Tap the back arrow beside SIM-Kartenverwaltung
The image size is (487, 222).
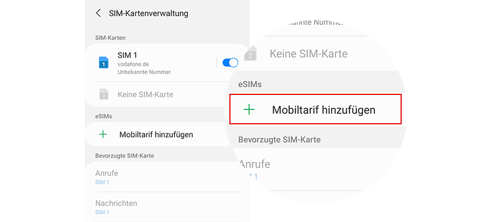pos(99,13)
